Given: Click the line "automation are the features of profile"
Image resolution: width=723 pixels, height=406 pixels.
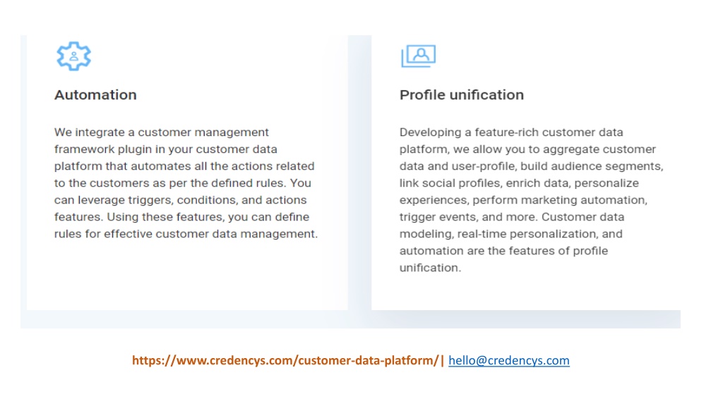Looking at the screenshot, I should 503,251.
